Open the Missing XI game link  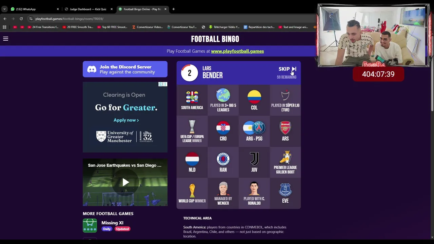(x=112, y=223)
